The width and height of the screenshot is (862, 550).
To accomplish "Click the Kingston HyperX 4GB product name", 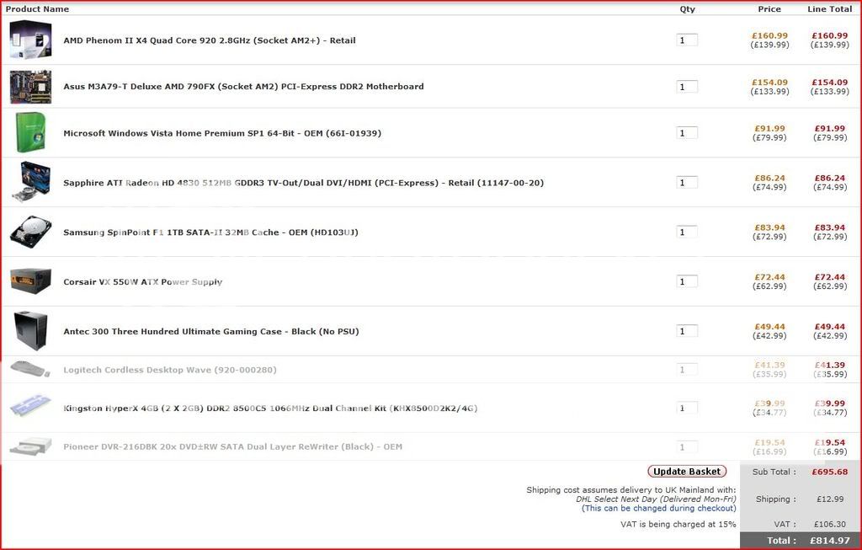I will tap(269, 408).
